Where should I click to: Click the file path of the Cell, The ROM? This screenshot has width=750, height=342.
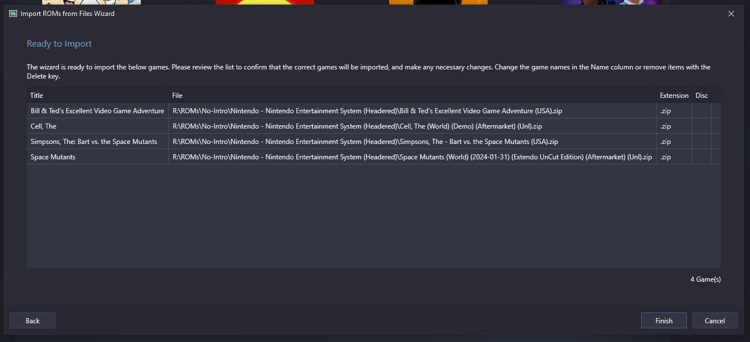click(x=412, y=126)
